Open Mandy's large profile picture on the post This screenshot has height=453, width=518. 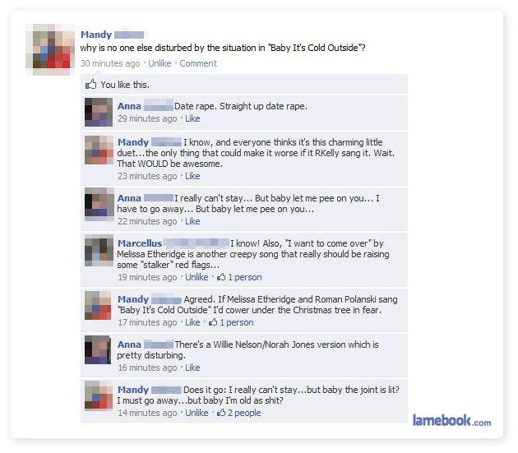50,49
